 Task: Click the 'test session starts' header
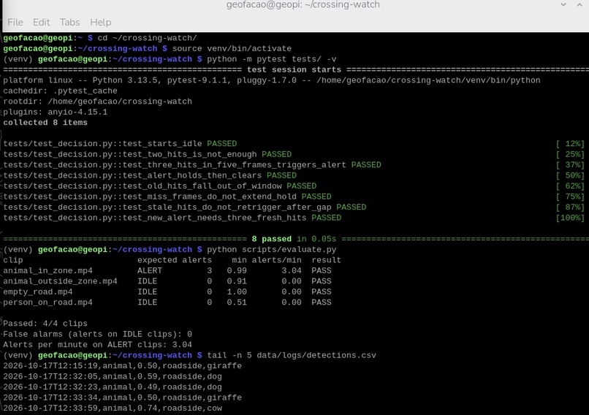(294, 69)
